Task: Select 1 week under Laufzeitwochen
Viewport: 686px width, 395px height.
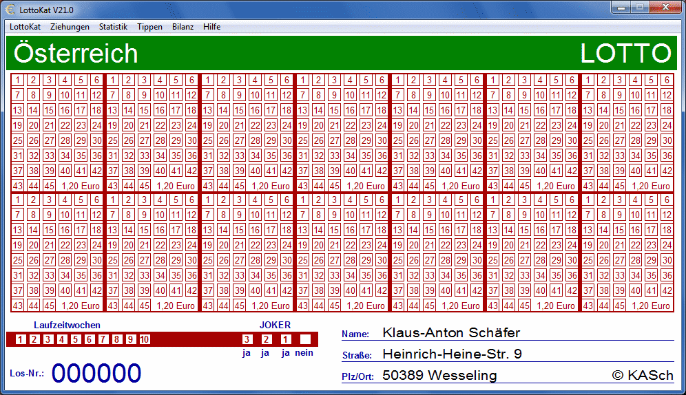Action: click(x=21, y=339)
